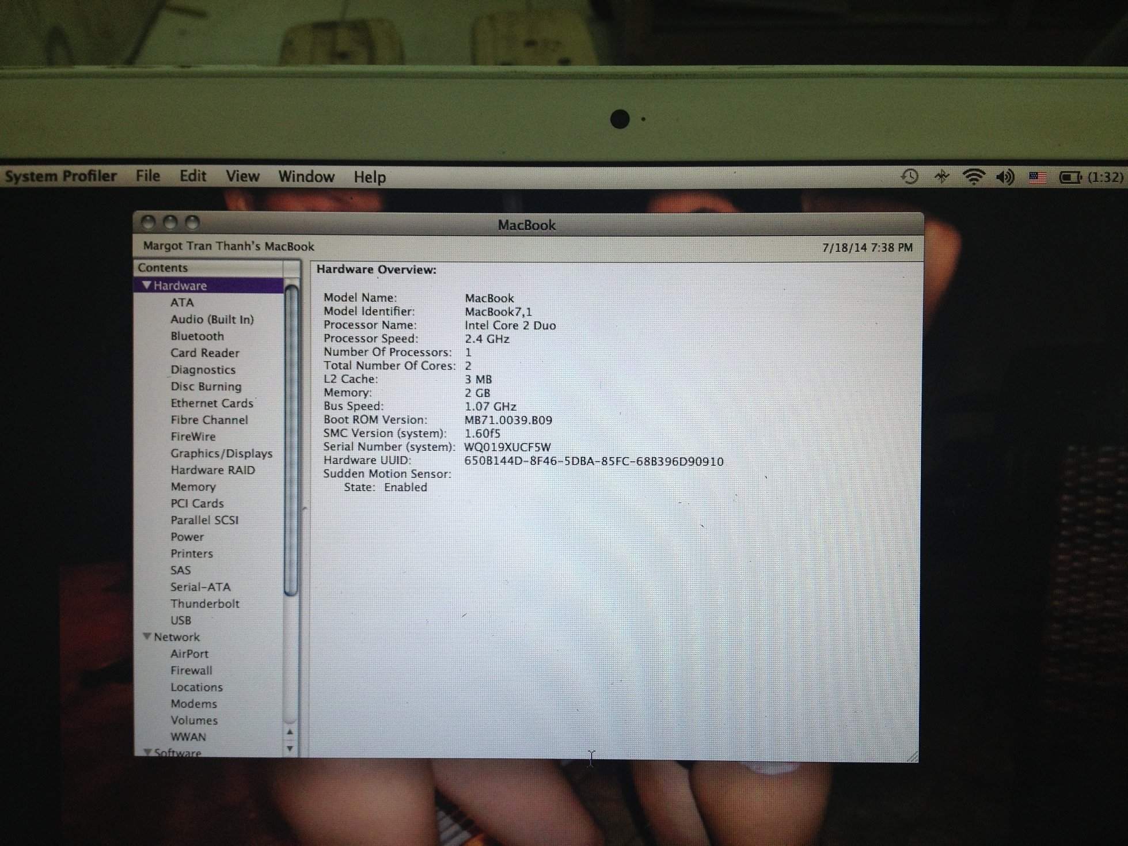This screenshot has width=1128, height=846.
Task: Select Ethernet Cards item
Action: click(x=212, y=403)
